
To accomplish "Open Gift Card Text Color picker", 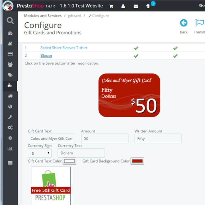I will (x=69, y=161).
